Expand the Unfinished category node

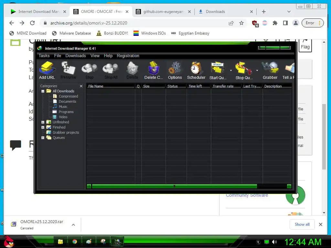pos(43,122)
